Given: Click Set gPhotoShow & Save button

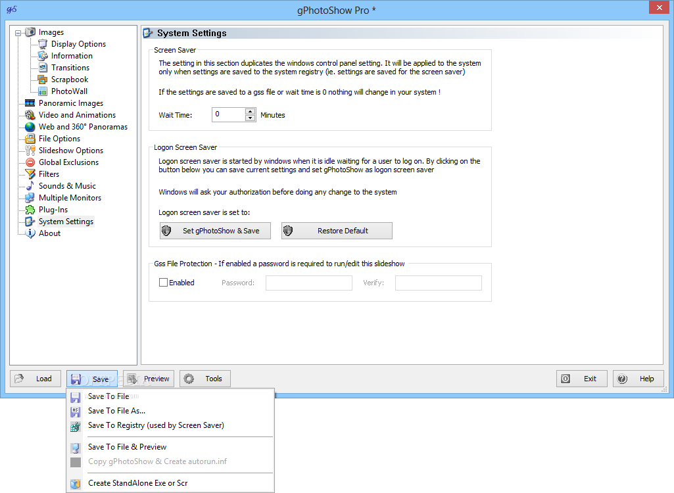Looking at the screenshot, I should coord(216,231).
